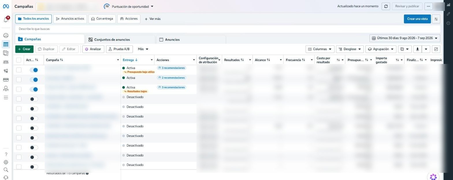Click the green Crear button
Screen dimensions: 453x180
(x=24, y=49)
